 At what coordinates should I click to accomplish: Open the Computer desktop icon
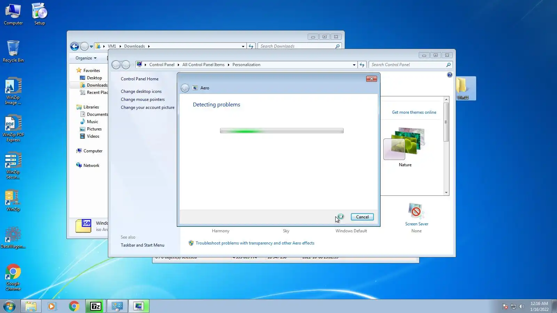[13, 14]
